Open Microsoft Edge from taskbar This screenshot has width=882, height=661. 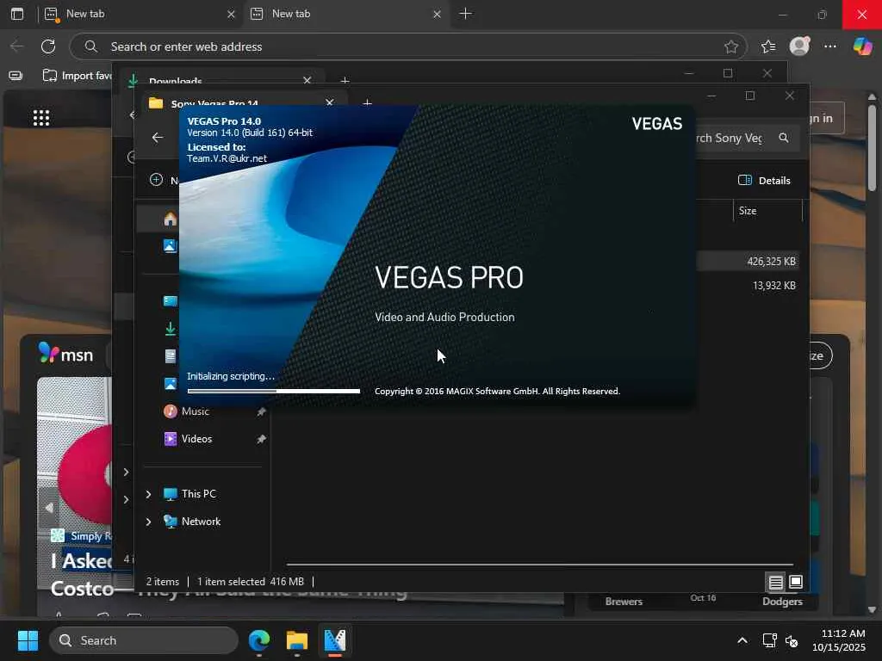click(258, 640)
